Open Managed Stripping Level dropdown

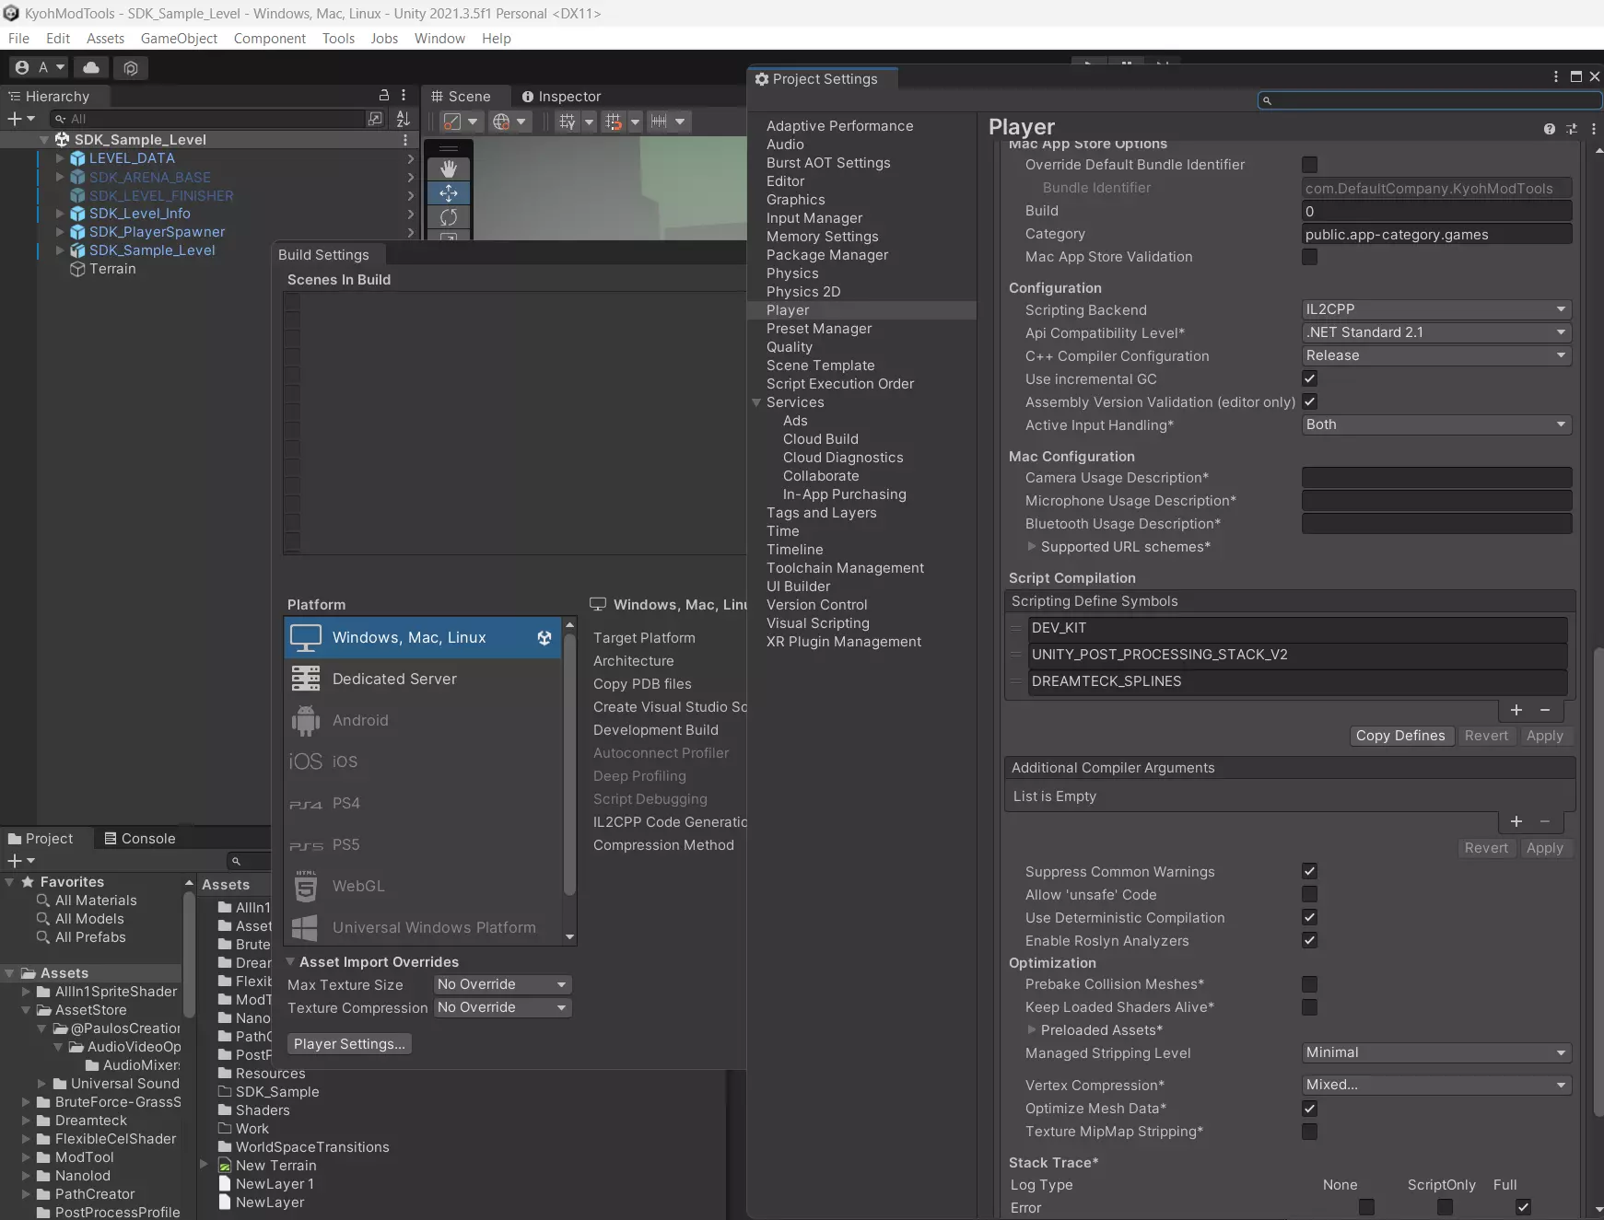[x=1435, y=1052]
